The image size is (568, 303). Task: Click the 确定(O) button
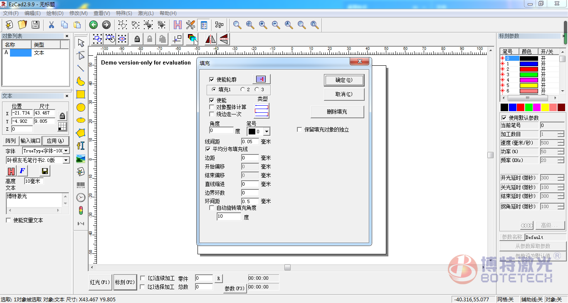[344, 80]
